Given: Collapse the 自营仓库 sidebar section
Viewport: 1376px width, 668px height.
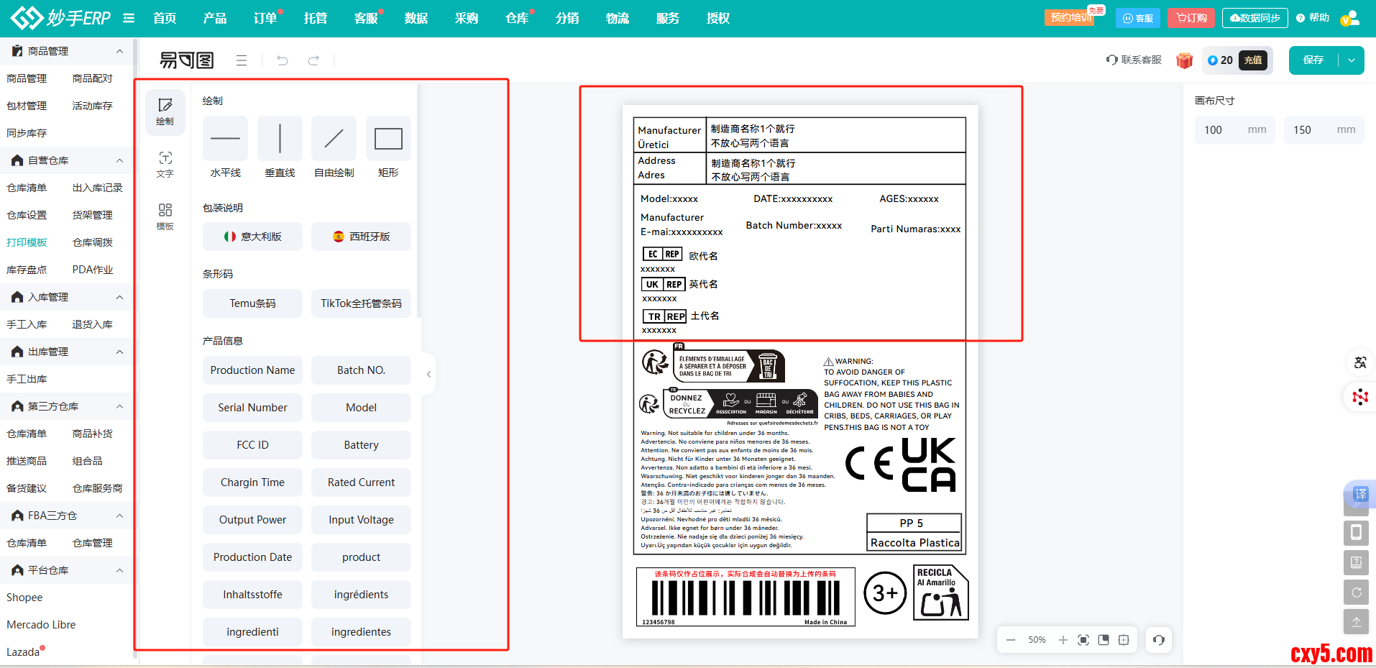Looking at the screenshot, I should pos(119,160).
